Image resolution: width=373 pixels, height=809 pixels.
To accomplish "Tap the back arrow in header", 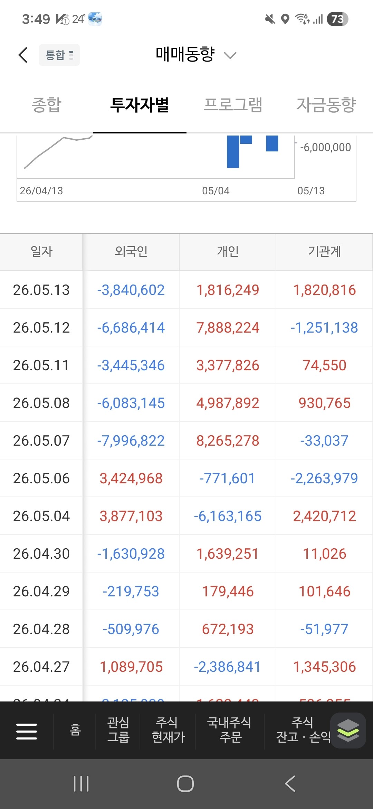I will click(x=23, y=55).
